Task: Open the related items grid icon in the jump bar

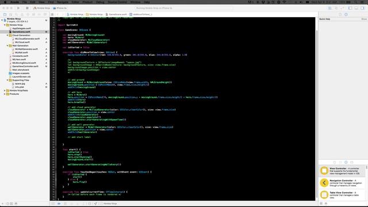Action: pos(52,14)
